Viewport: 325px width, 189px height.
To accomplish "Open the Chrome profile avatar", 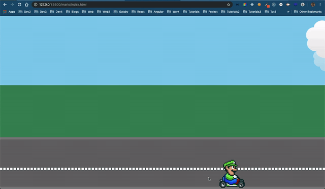I will pyautogui.click(x=313, y=5).
